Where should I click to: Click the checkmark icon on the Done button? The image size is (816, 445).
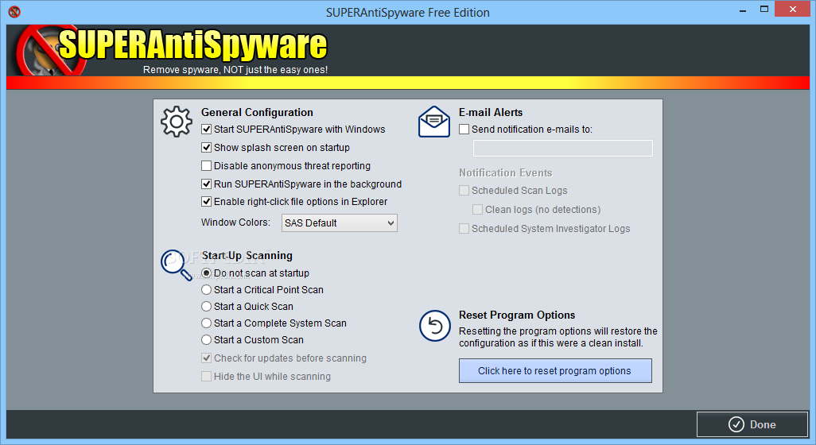pos(736,424)
